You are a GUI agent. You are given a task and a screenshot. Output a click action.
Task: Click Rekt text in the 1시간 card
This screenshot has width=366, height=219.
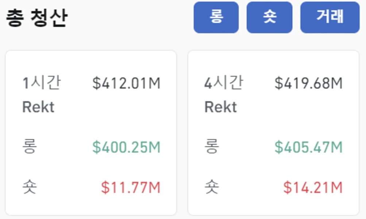pos(38,107)
